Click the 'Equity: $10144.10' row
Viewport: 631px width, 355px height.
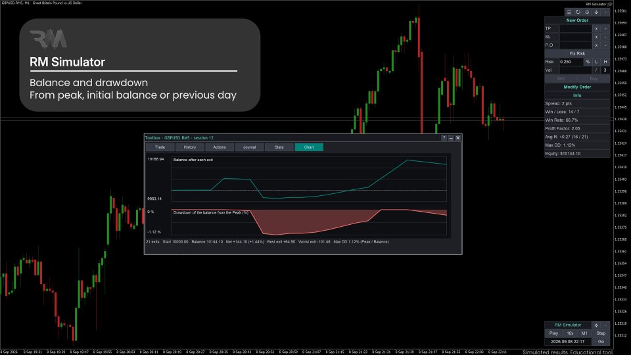tap(577, 154)
